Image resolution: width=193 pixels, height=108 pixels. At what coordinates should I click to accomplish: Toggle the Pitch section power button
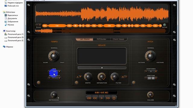134,82
